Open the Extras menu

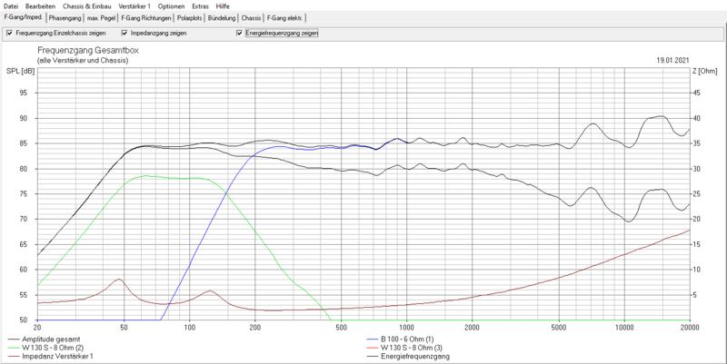click(200, 6)
